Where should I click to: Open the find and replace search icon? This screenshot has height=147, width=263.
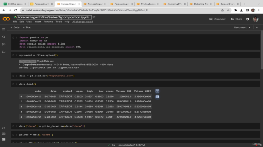(x=4, y=37)
